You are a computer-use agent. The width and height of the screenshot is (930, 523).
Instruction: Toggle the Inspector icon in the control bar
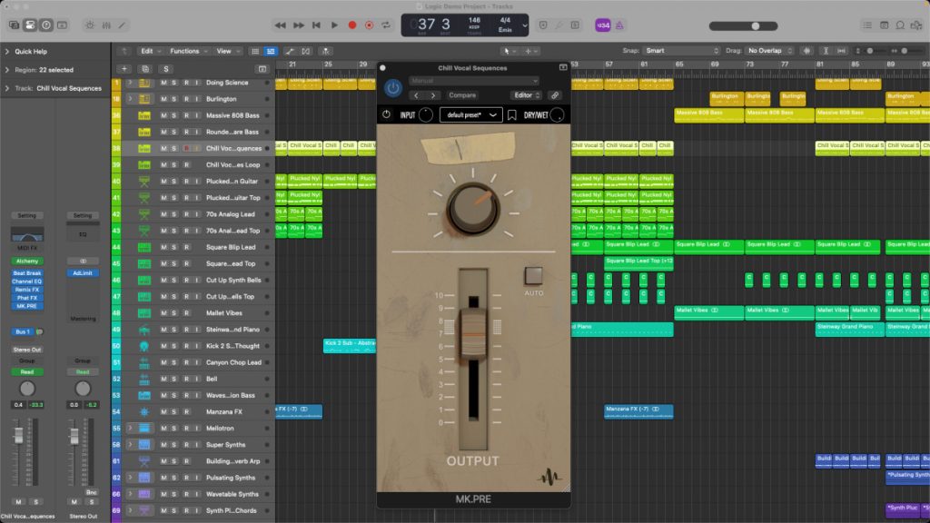pos(30,25)
